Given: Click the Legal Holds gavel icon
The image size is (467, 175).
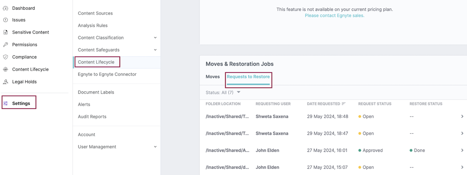Looking at the screenshot, I should (x=5, y=82).
